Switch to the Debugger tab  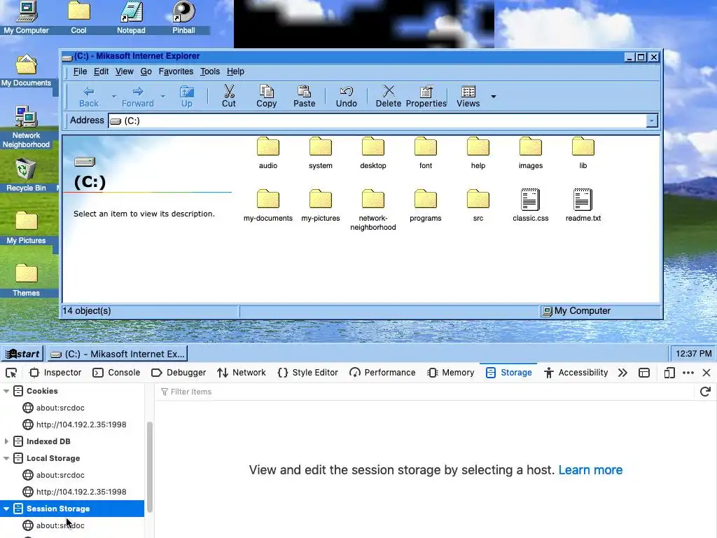[179, 373]
